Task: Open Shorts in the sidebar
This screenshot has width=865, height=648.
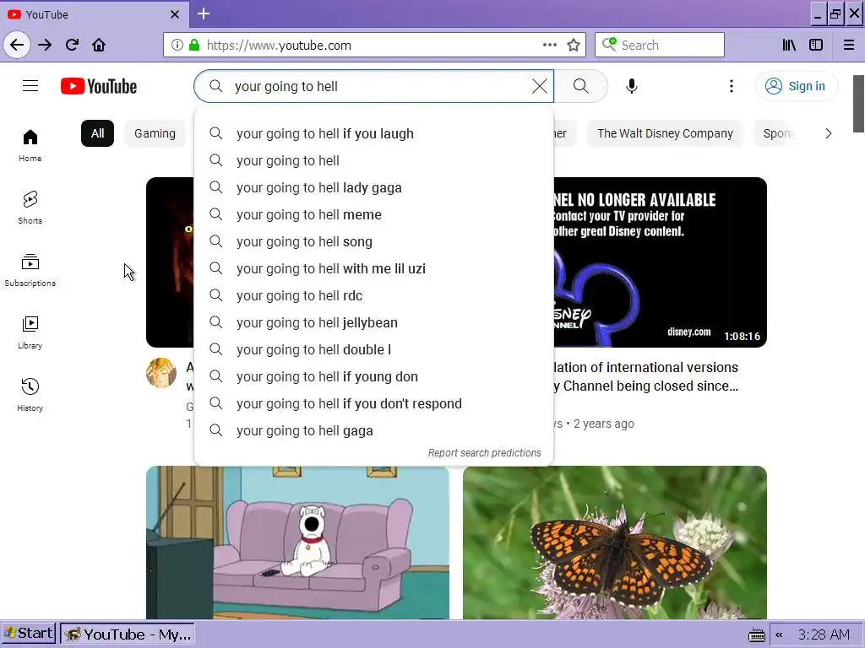Action: [x=30, y=208]
